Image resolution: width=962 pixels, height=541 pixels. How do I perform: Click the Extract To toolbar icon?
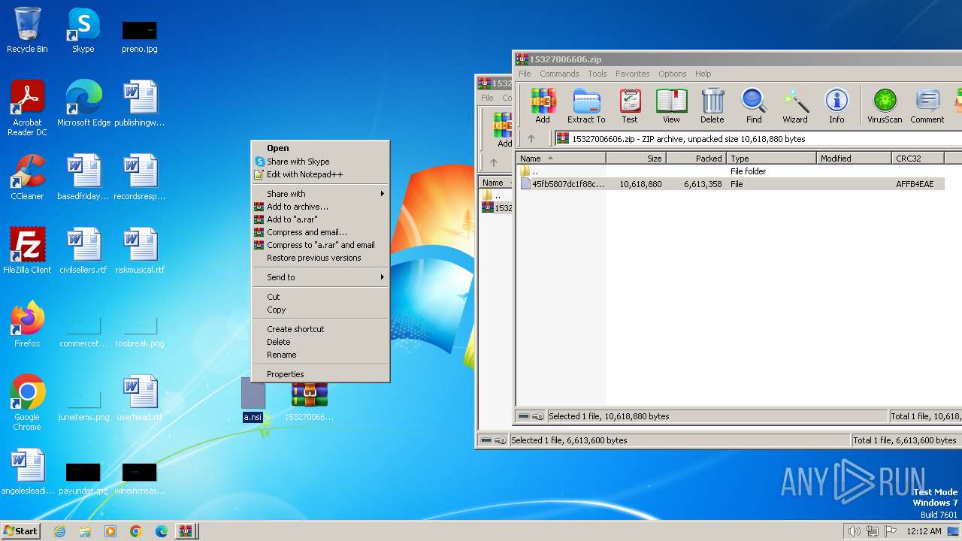[x=586, y=105]
